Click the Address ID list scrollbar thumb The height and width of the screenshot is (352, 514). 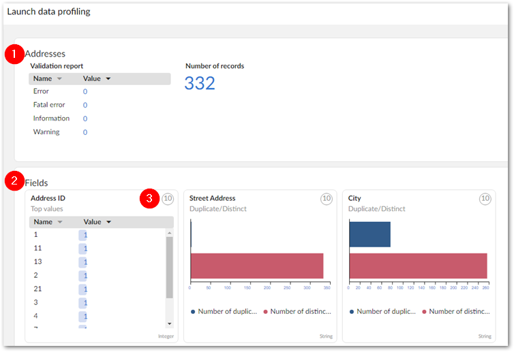(170, 267)
